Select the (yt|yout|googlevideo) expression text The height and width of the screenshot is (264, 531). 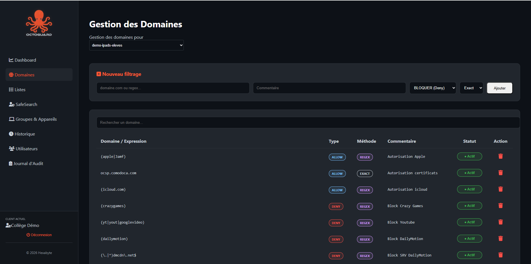(122, 222)
